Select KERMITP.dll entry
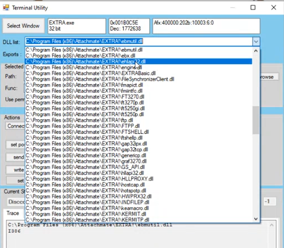 [138, 220]
